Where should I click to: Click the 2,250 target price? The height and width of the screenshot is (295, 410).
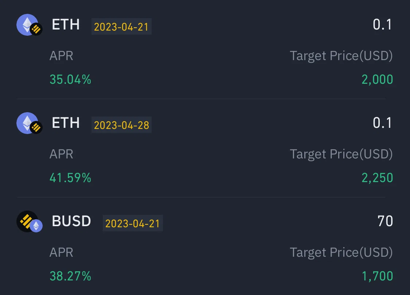coord(377,178)
